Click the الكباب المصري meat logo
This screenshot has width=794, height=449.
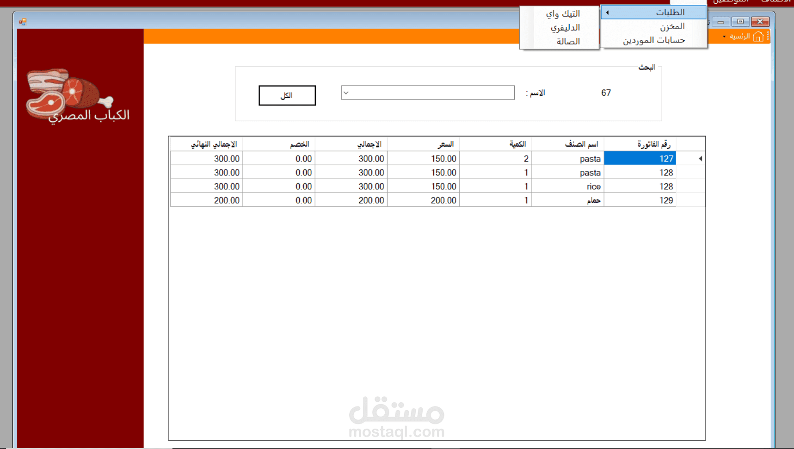77,97
